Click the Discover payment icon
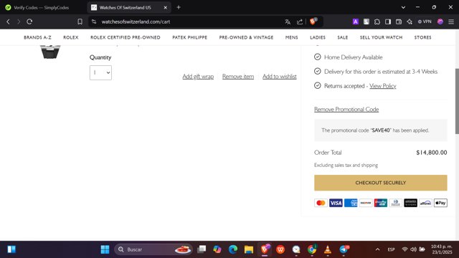Screen dimensions: 459x258 point(366,203)
